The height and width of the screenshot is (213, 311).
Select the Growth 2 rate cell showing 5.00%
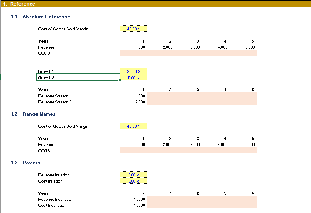coord(133,77)
